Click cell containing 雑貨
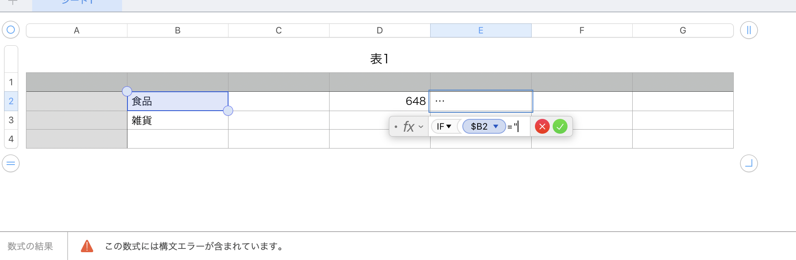This screenshot has width=796, height=260. click(x=177, y=120)
